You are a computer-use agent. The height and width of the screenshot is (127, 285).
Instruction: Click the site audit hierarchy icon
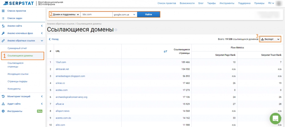coord(3,104)
